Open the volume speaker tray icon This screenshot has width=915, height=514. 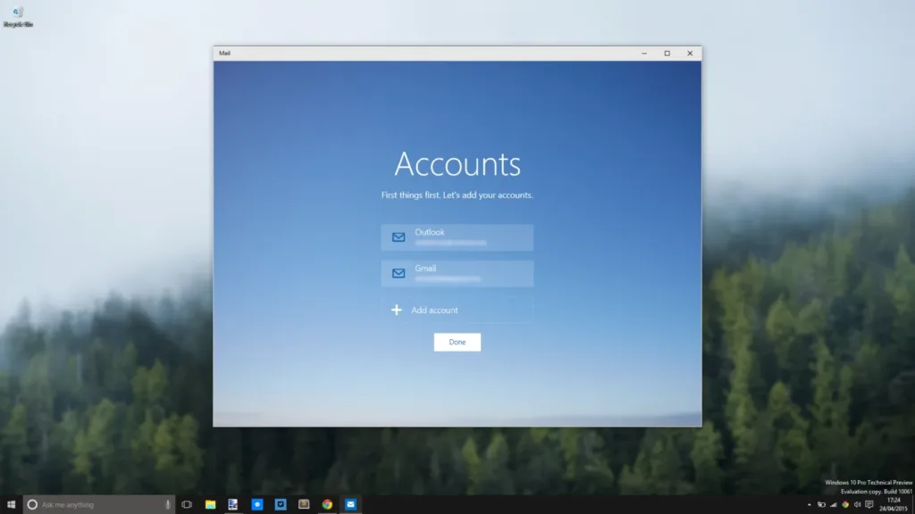pyautogui.click(x=857, y=505)
